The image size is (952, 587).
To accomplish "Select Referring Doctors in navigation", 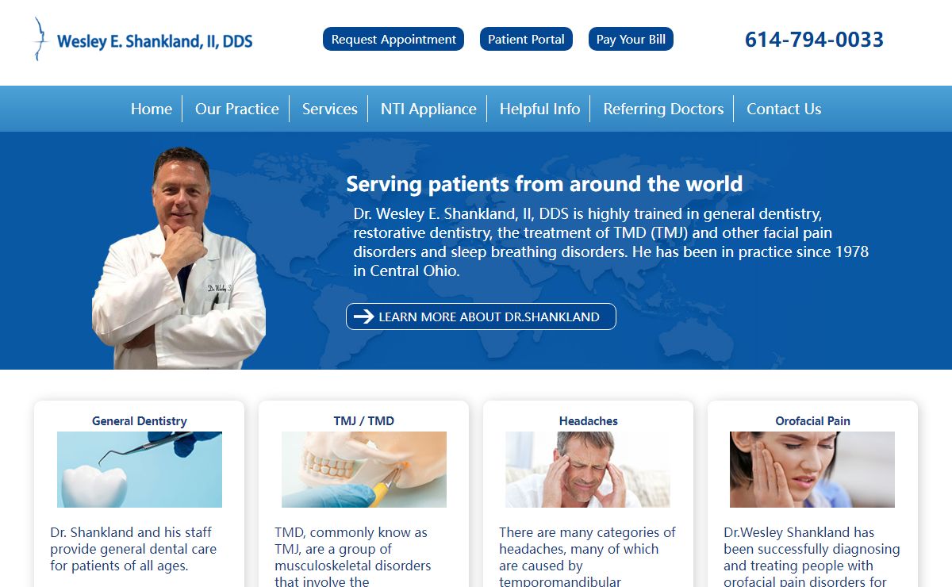I will pos(663,109).
